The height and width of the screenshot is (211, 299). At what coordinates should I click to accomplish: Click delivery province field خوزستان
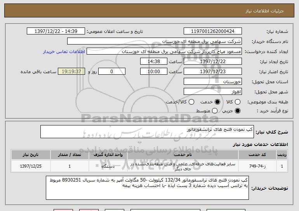tap(213, 82)
